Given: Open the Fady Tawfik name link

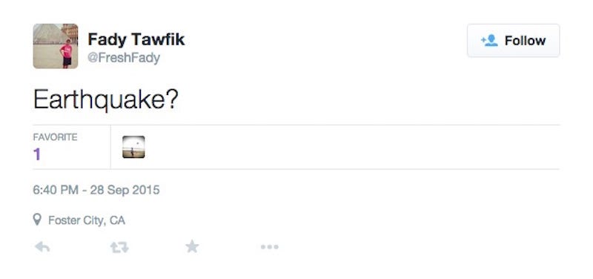Looking at the screenshot, I should coord(136,39).
